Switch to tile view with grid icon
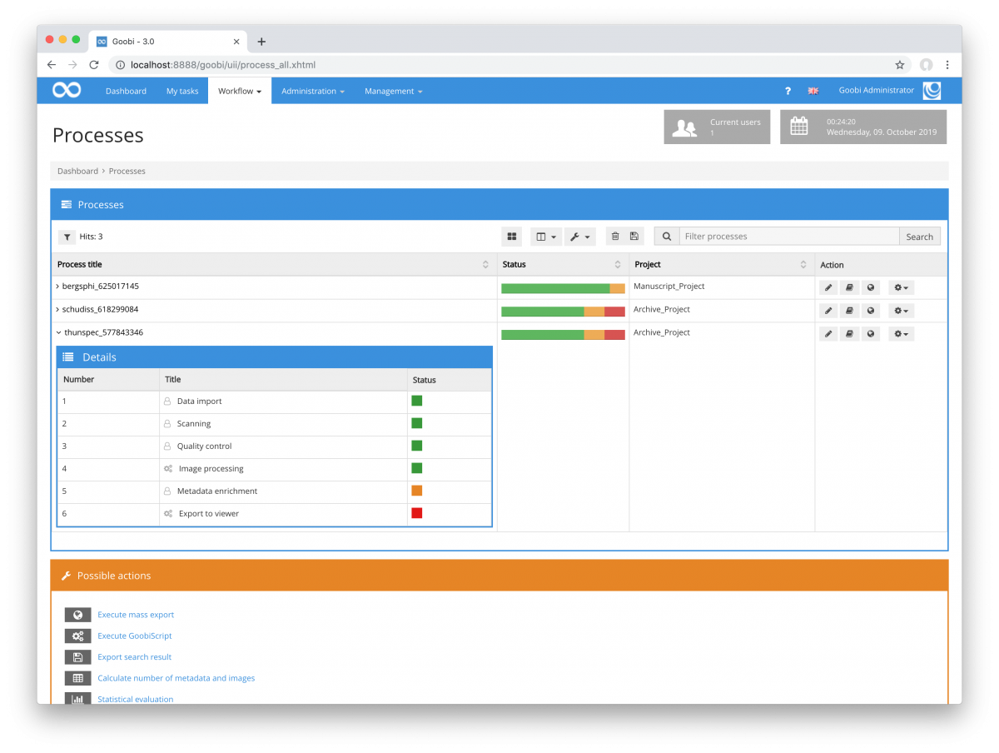 (x=511, y=237)
